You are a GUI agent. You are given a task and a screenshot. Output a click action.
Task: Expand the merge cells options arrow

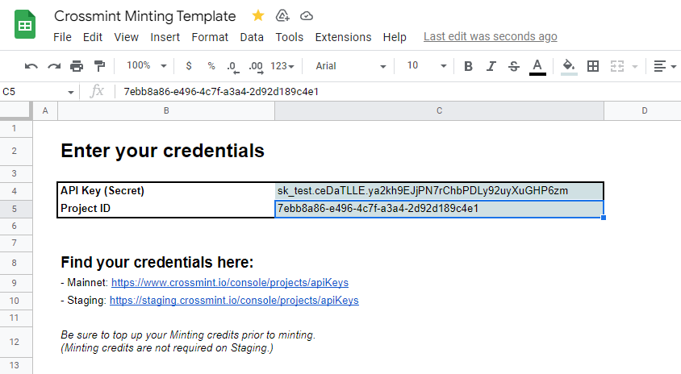coord(634,66)
